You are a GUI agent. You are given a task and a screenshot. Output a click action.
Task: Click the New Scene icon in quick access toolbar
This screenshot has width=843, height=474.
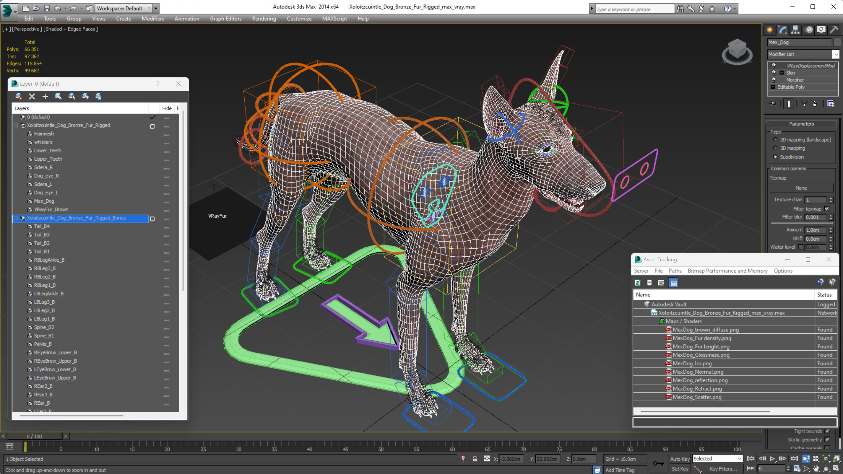[25, 8]
